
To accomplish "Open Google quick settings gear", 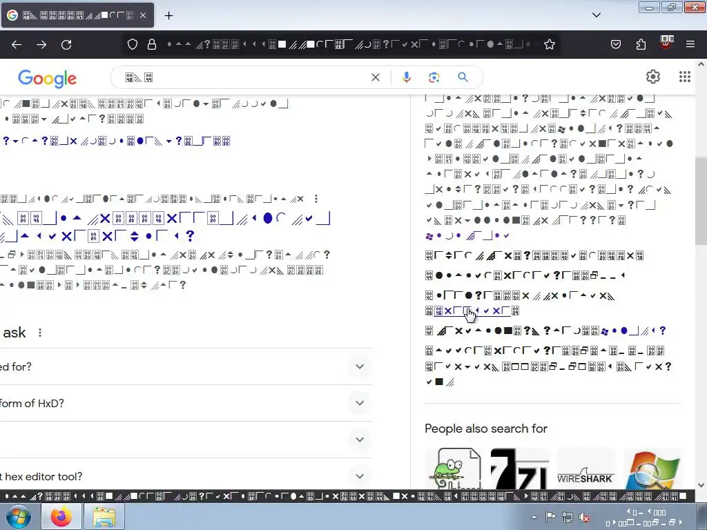I will tap(653, 77).
